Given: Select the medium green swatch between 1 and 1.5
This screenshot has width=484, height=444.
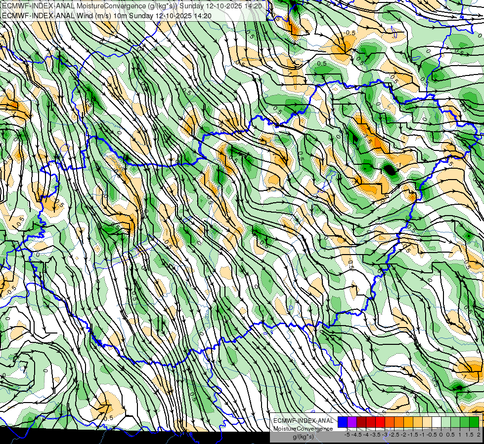Looking at the screenshot, I should (465, 422).
